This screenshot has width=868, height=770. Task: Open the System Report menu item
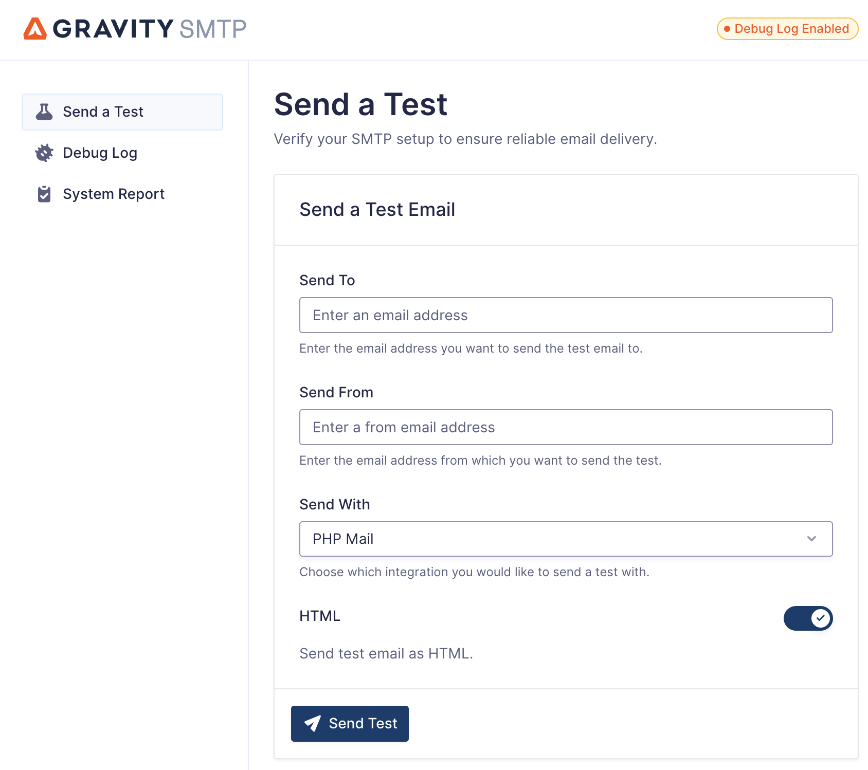pyautogui.click(x=113, y=194)
